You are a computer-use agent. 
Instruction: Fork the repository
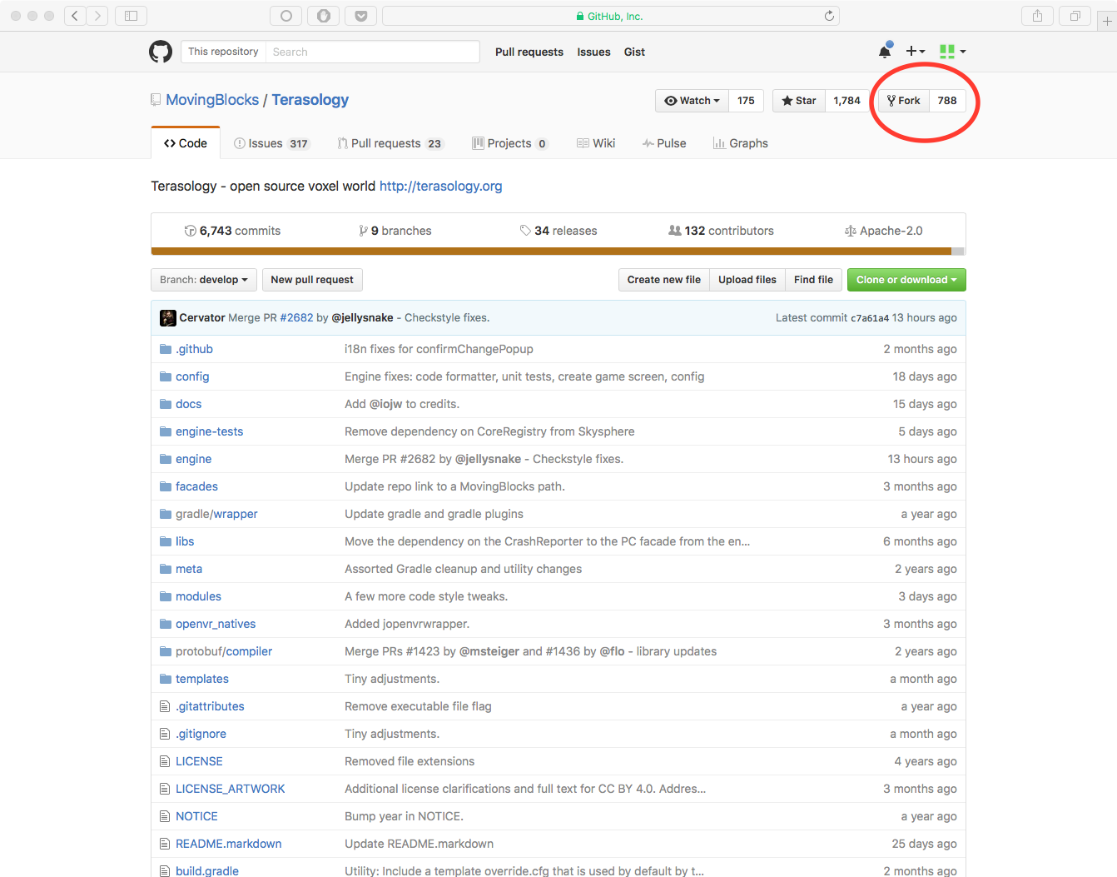click(x=903, y=101)
